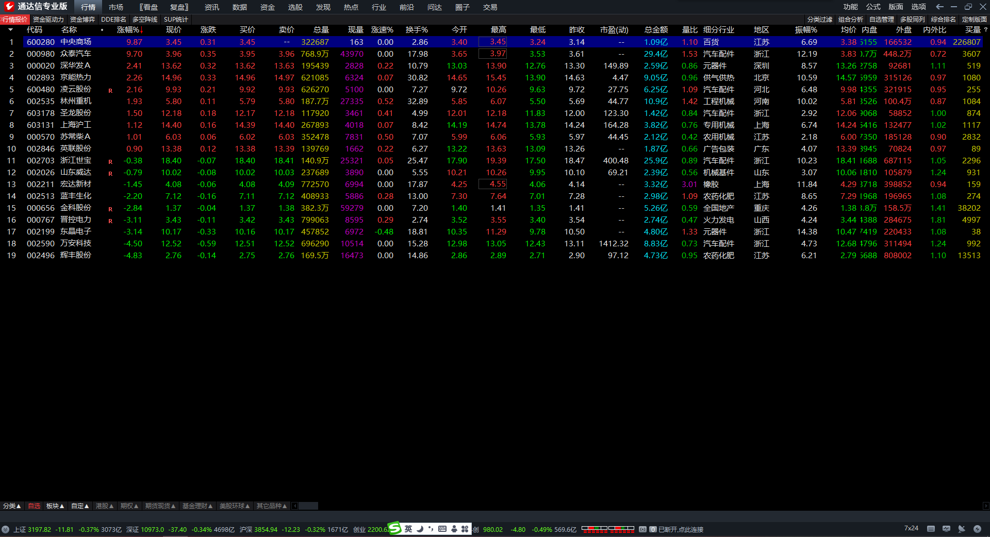The height and width of the screenshot is (537, 990).
Task: Click the Sogou S input method logo
Action: point(394,528)
